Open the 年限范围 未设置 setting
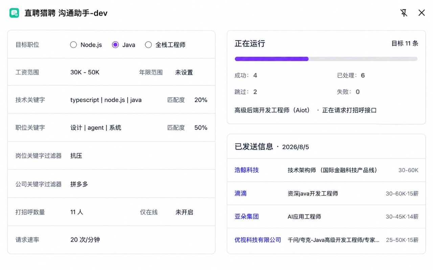The height and width of the screenshot is (270, 433). tap(184, 72)
